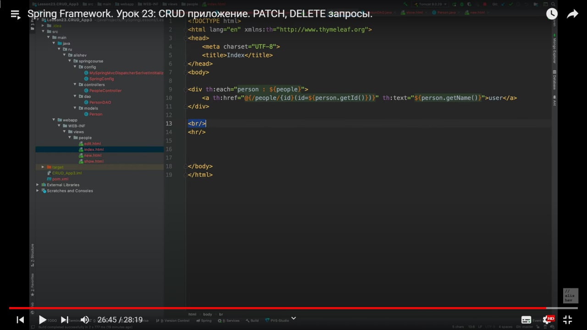Screen dimensions: 587x330
Task: Collapse the config folder in project tree
Action: pos(75,67)
